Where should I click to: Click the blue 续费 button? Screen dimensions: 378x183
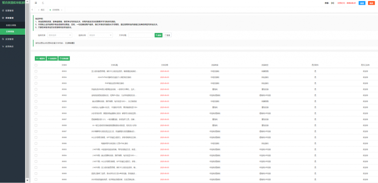[362, 3]
